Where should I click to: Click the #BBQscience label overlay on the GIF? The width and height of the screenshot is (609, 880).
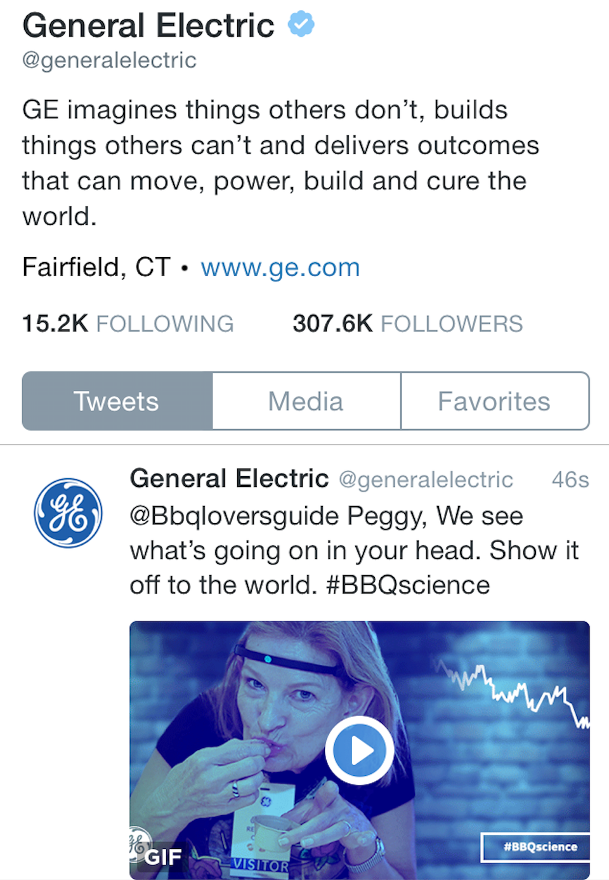(x=540, y=847)
